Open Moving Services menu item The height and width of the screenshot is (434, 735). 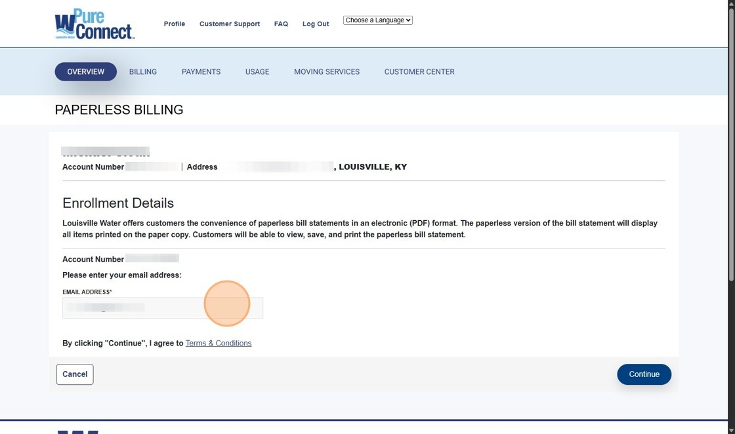(x=326, y=71)
